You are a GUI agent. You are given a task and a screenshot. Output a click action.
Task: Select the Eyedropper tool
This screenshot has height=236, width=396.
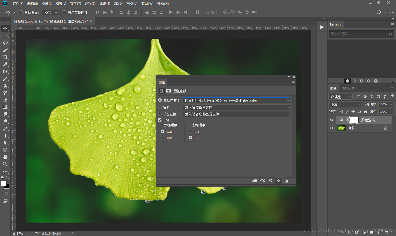pos(5,64)
